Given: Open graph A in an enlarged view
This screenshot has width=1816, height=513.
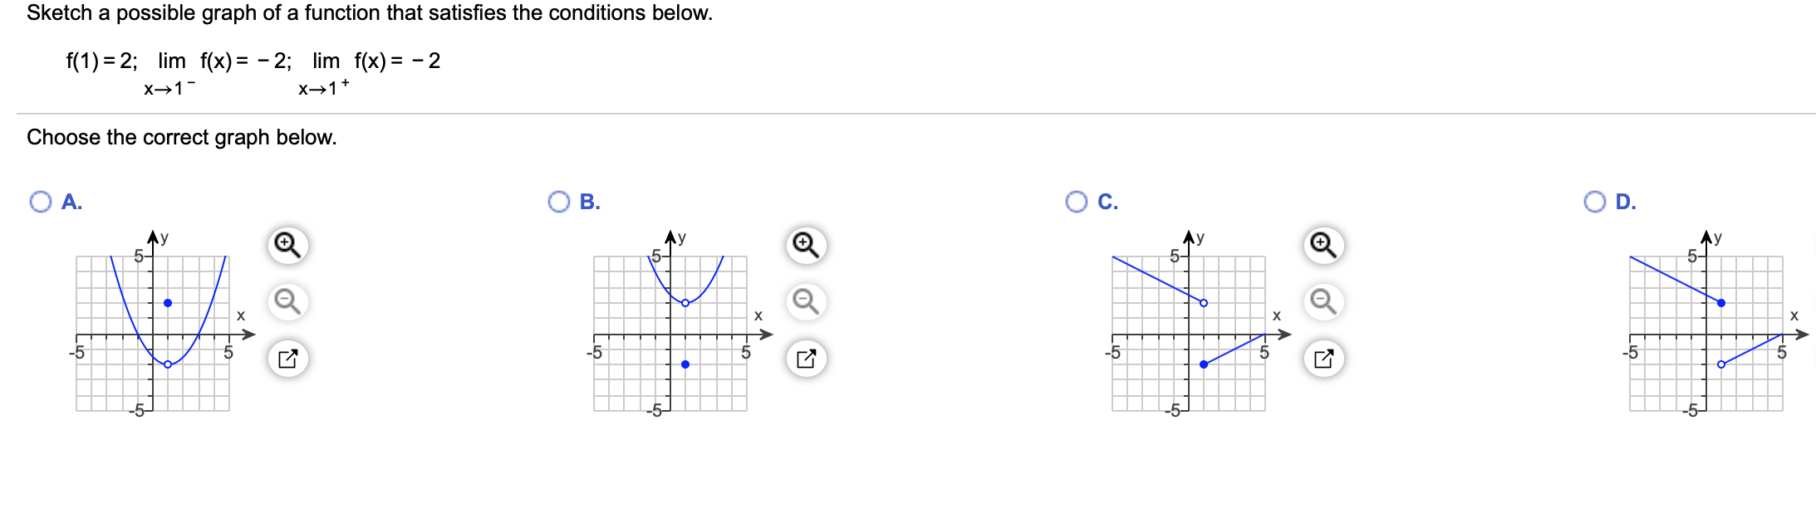Looking at the screenshot, I should pyautogui.click(x=287, y=357).
